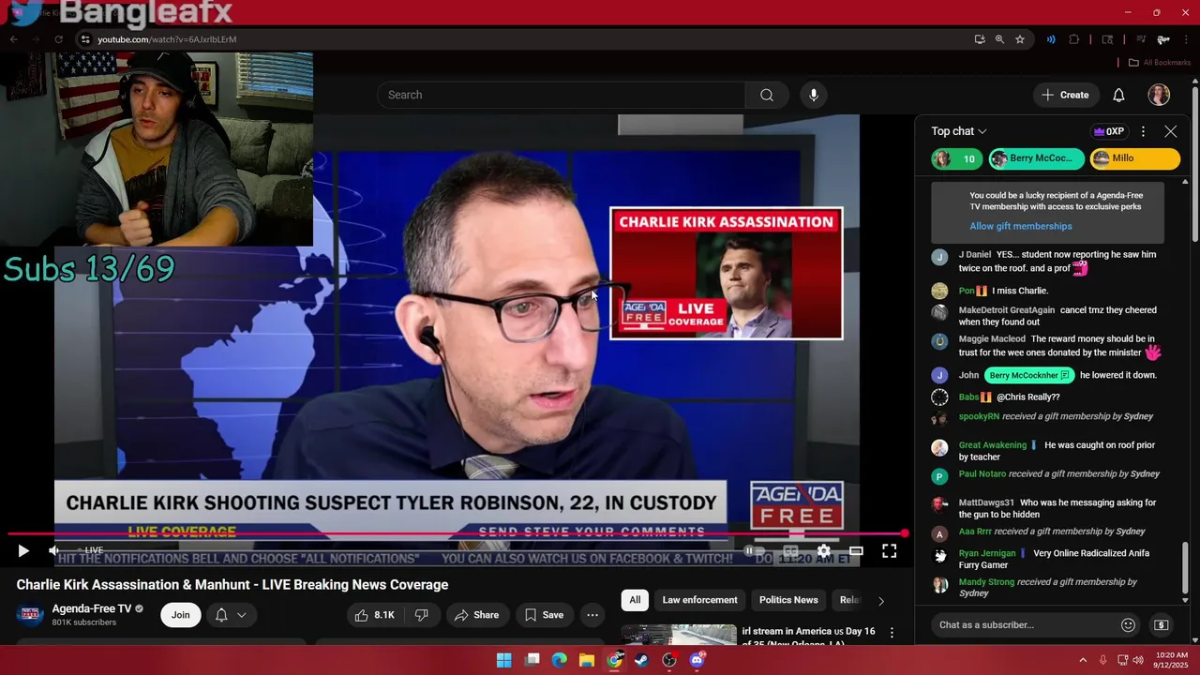Open Discord from the taskbar
This screenshot has height=675, width=1200.
click(x=697, y=660)
